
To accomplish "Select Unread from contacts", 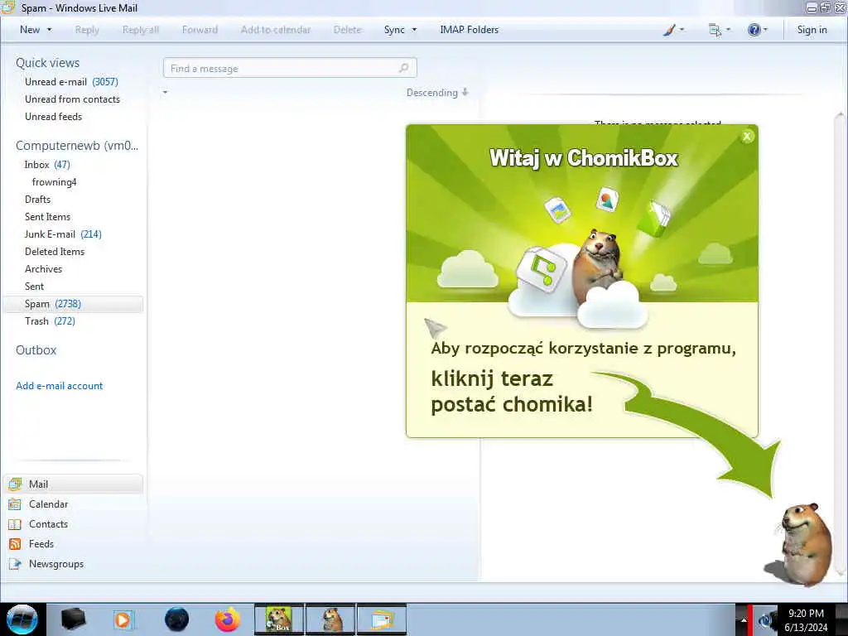I will [72, 99].
